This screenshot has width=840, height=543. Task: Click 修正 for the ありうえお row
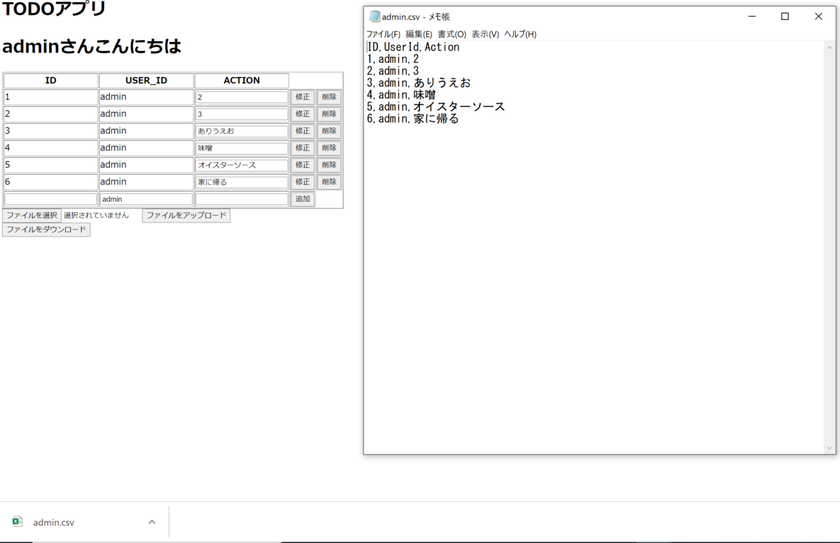302,131
